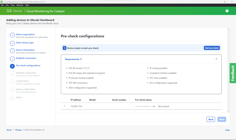Image resolution: width=236 pixels, height=140 pixels.
Task: Click the Back button
Action: 211,120
